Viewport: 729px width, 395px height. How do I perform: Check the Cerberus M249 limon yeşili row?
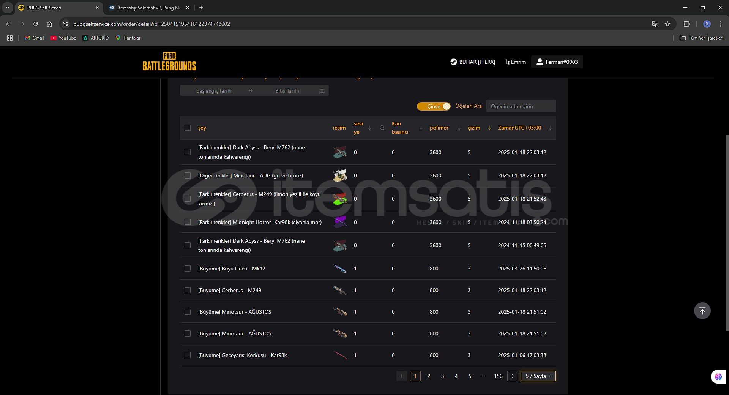[188, 199]
